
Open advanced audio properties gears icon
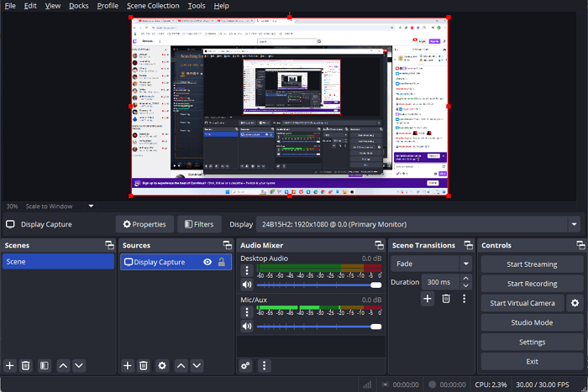245,365
